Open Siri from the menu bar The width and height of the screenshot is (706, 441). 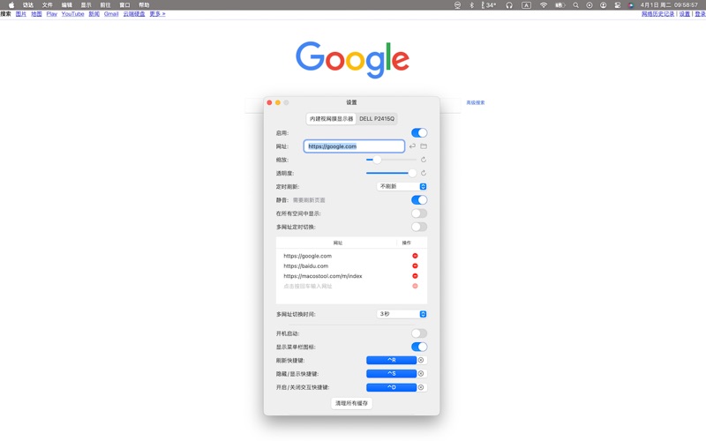coord(631,5)
